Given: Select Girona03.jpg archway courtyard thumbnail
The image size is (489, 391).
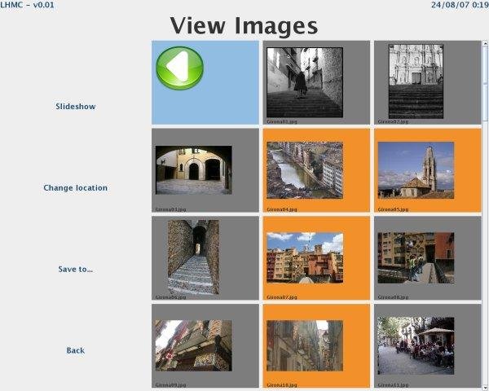Looking at the screenshot, I should (x=194, y=170).
